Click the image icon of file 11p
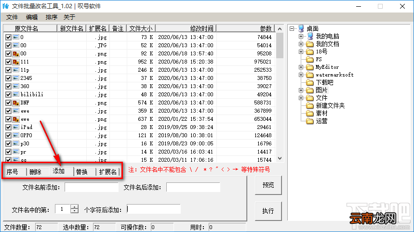Viewport: 414px width, 232px height. [16, 70]
